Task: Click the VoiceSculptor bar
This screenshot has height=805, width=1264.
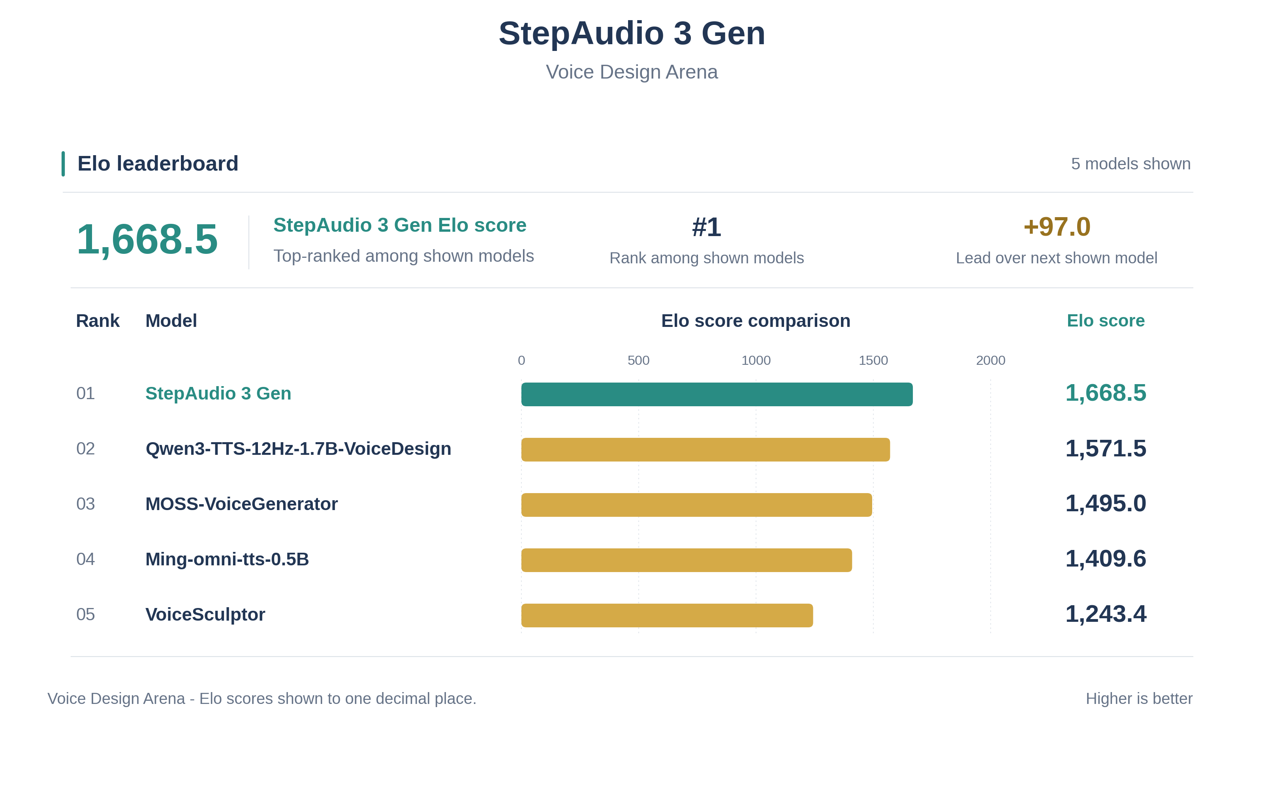Action: tap(667, 615)
